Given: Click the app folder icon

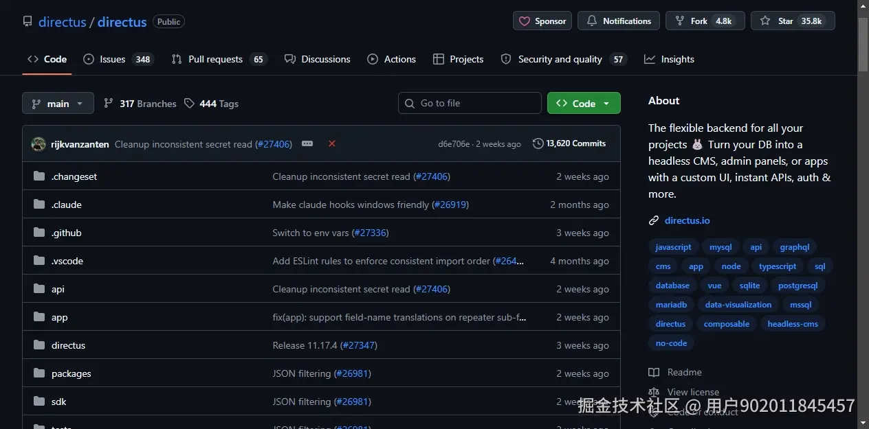Looking at the screenshot, I should pos(39,317).
